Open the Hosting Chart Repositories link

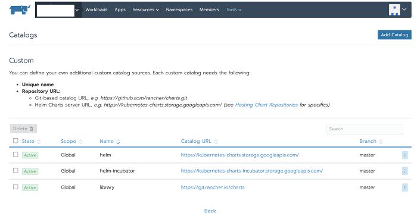pyautogui.click(x=266, y=105)
